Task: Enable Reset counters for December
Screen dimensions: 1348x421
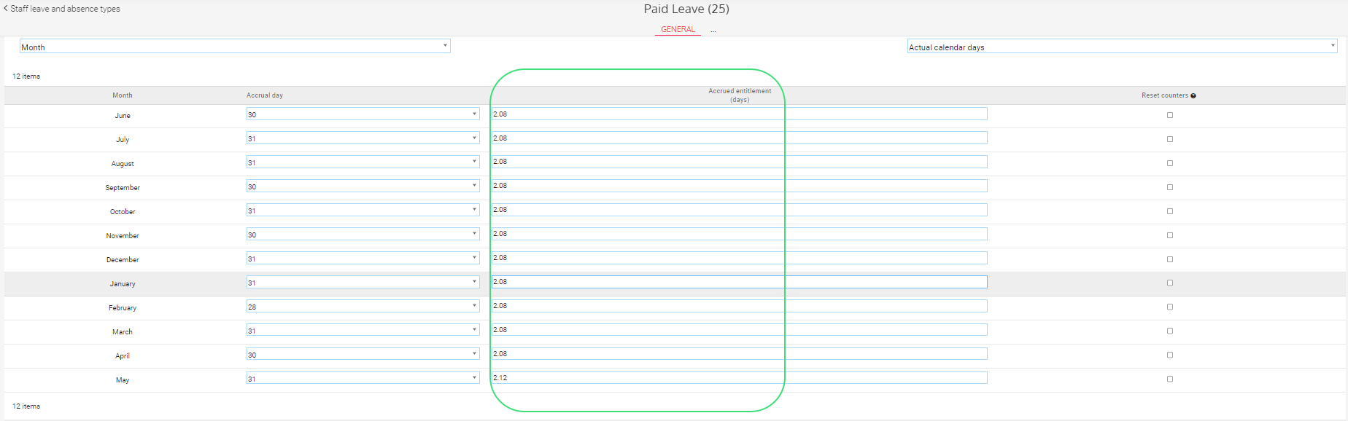Action: pos(1170,259)
